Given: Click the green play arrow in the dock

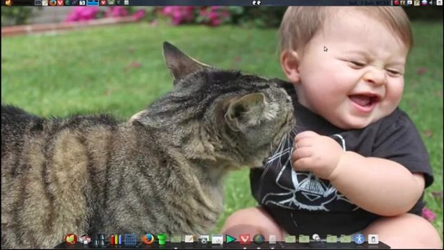Looking at the screenshot, I should (x=230, y=239).
